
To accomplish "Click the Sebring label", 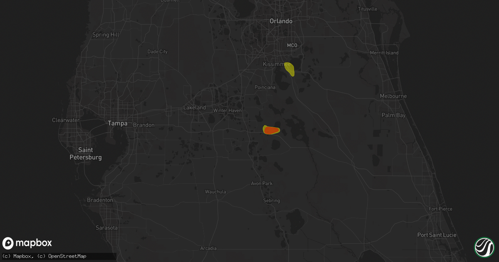I will coord(271,200).
